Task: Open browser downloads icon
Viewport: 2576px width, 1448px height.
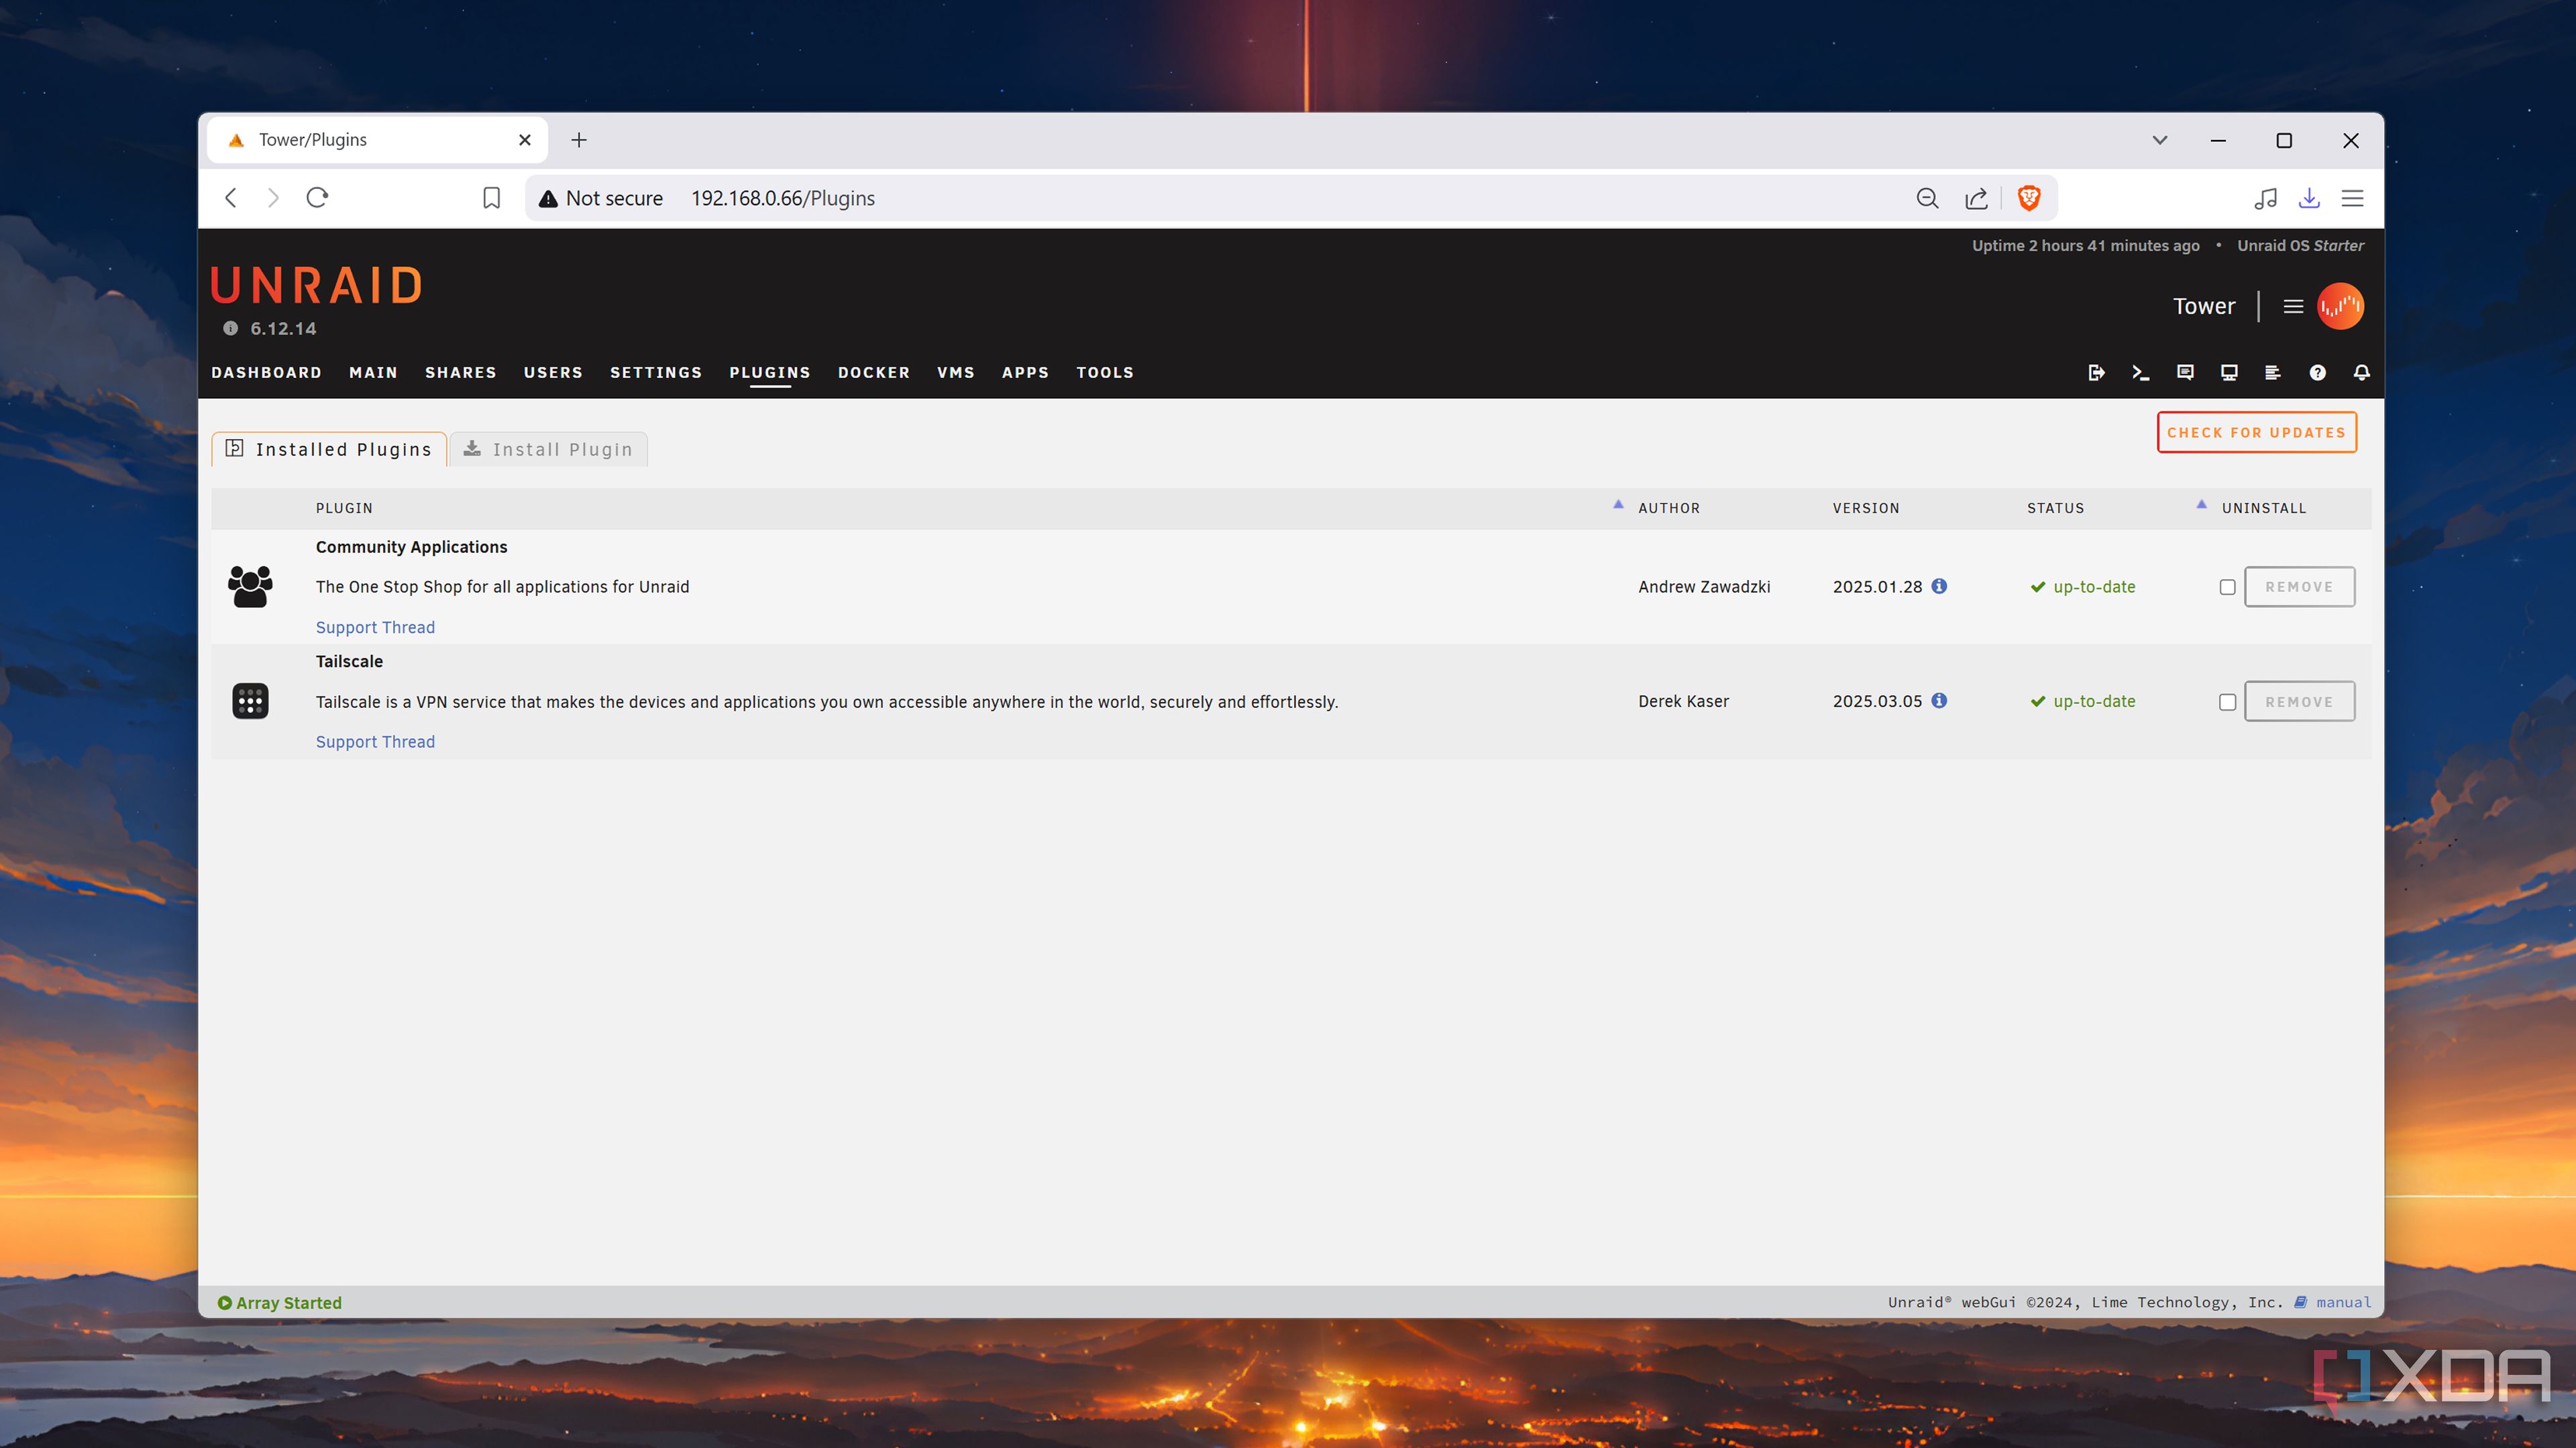Action: tap(2309, 198)
